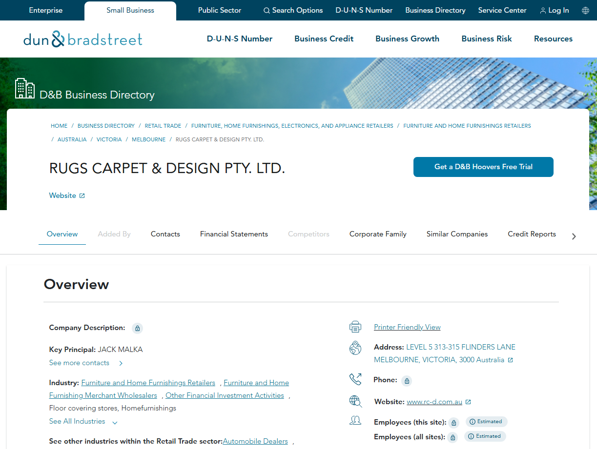
Task: Open Resources menu
Action: (553, 39)
